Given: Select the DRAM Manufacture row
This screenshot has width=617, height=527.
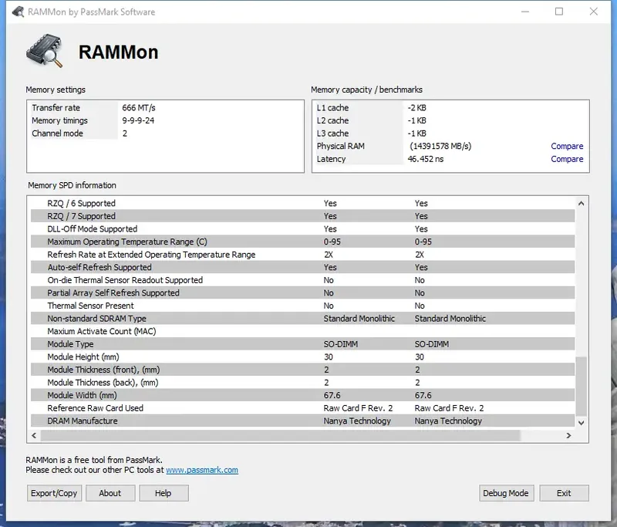Looking at the screenshot, I should pyautogui.click(x=302, y=421).
